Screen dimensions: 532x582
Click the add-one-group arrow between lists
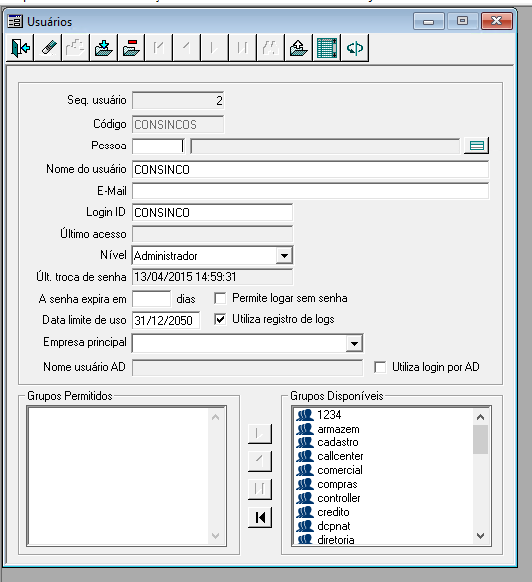(260, 434)
